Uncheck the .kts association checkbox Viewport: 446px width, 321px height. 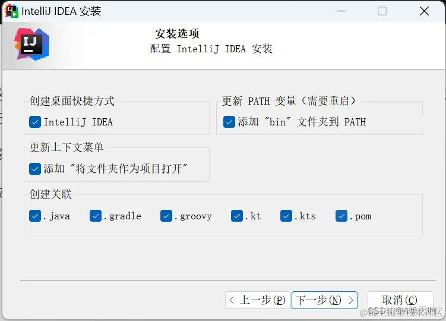point(286,216)
